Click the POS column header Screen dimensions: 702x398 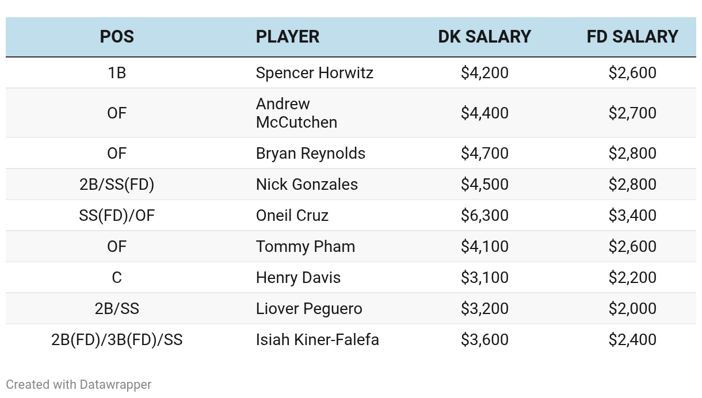click(117, 37)
